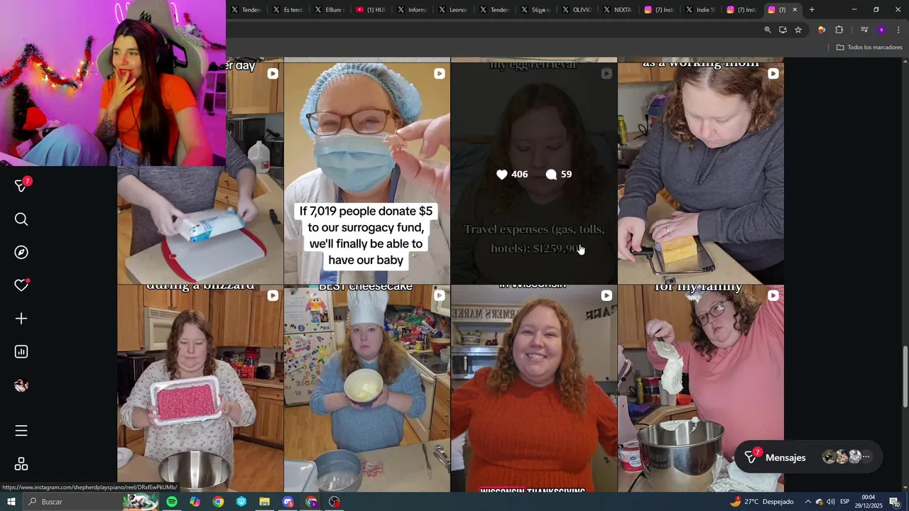This screenshot has height=511, width=909.
Task: Open the second Chrome profile window in taskbar
Action: pos(311,502)
